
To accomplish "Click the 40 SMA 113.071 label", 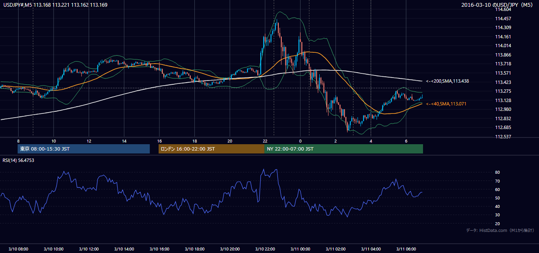I will 446,104.
